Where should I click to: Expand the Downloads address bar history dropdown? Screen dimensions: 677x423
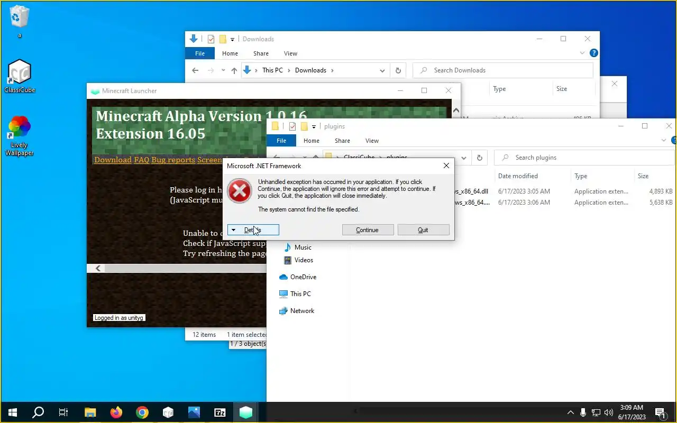pos(382,70)
